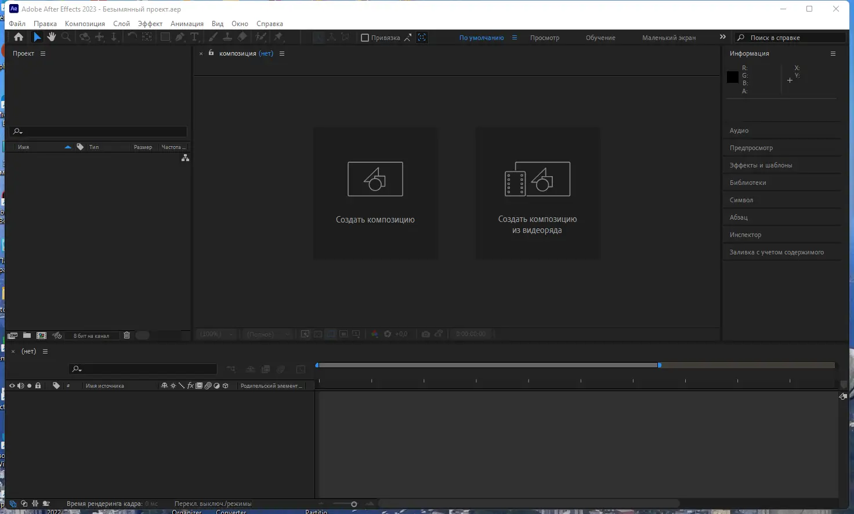Open the Эффекты и шаблоны panel
This screenshot has width=854, height=514.
(761, 165)
